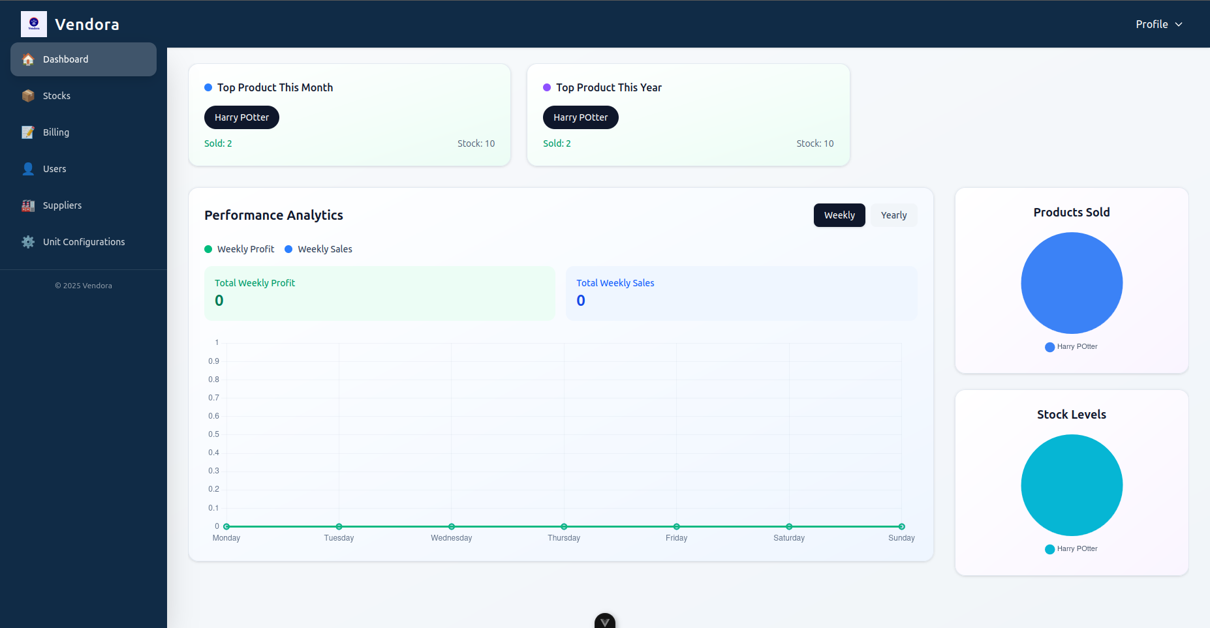Click the blue dot beside Top Product This Month
This screenshot has height=628, width=1210.
tap(208, 87)
